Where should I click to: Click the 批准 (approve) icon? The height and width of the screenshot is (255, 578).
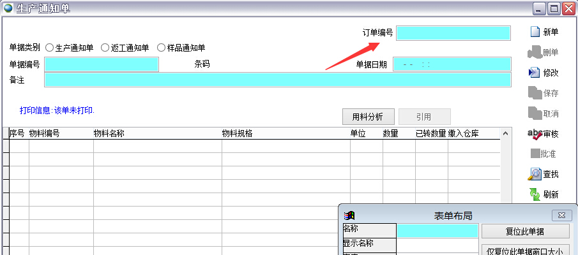click(535, 154)
